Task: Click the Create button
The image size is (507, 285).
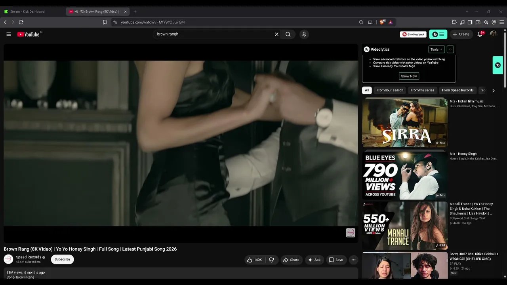Action: pos(461,34)
